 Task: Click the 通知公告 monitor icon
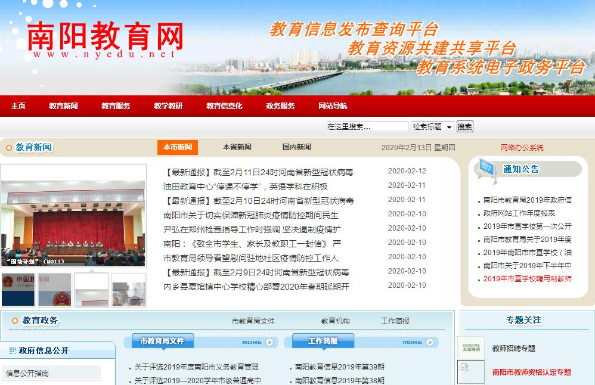487,170
